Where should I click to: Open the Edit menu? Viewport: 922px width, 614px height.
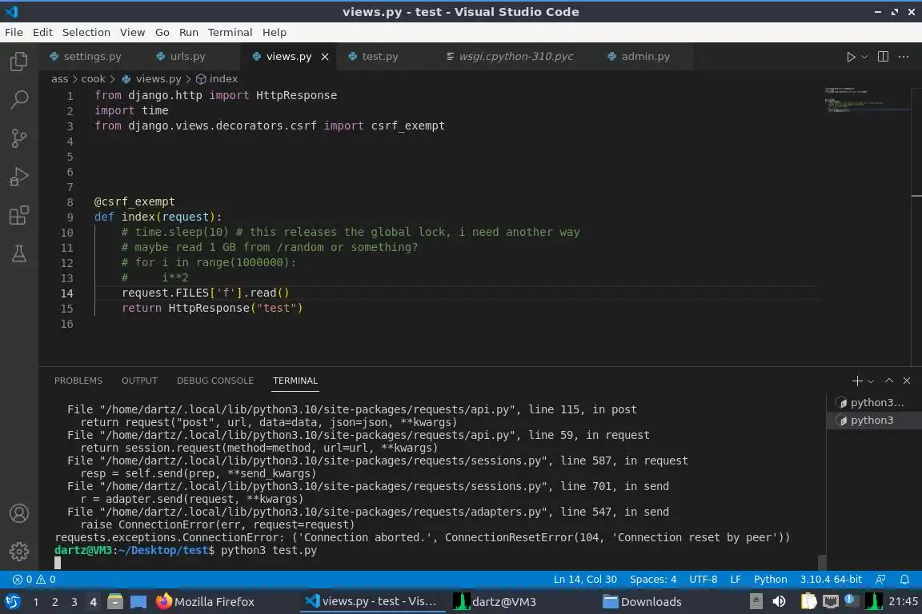point(42,32)
